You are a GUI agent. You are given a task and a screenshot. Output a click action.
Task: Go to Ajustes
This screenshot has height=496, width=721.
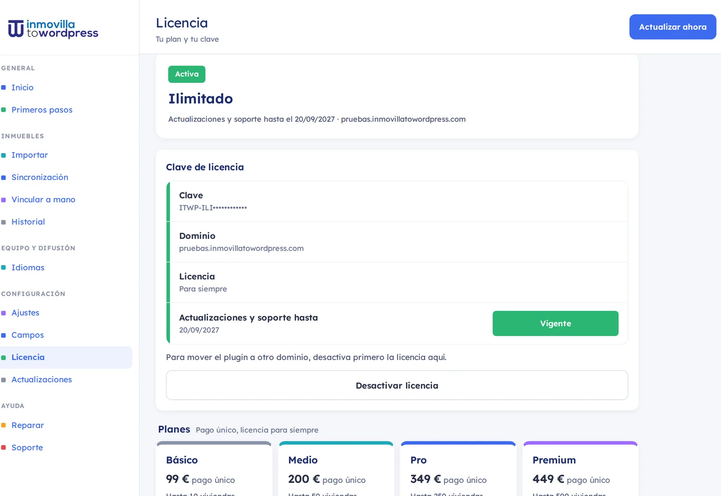tap(25, 313)
